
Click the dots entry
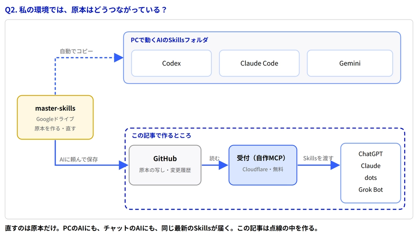pos(371,178)
